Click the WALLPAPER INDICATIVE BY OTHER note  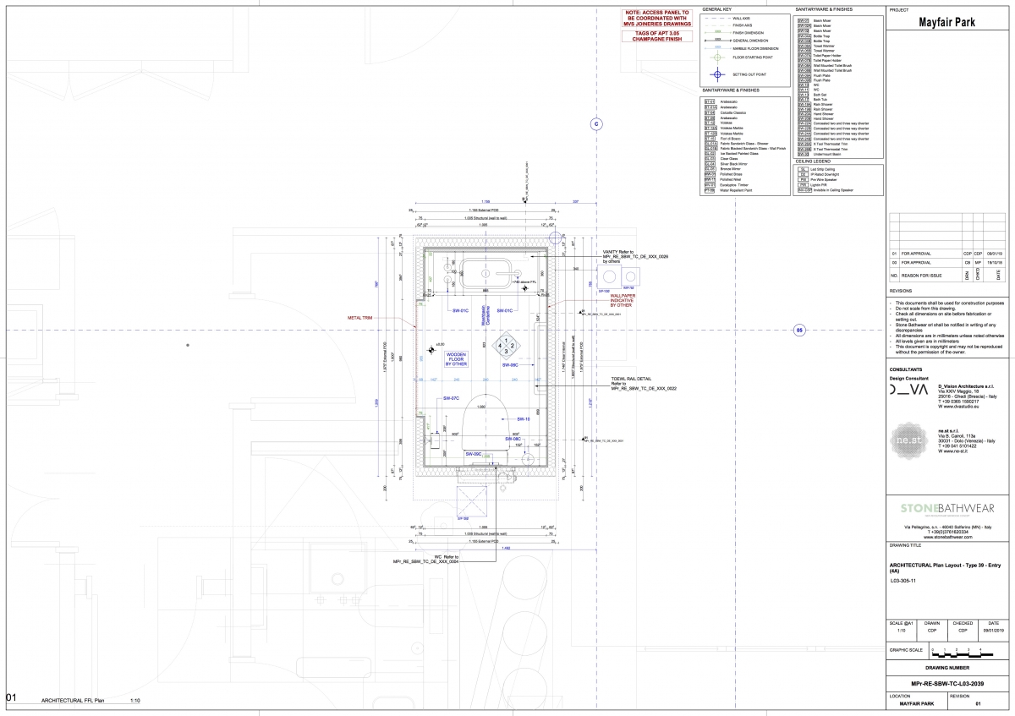click(623, 300)
